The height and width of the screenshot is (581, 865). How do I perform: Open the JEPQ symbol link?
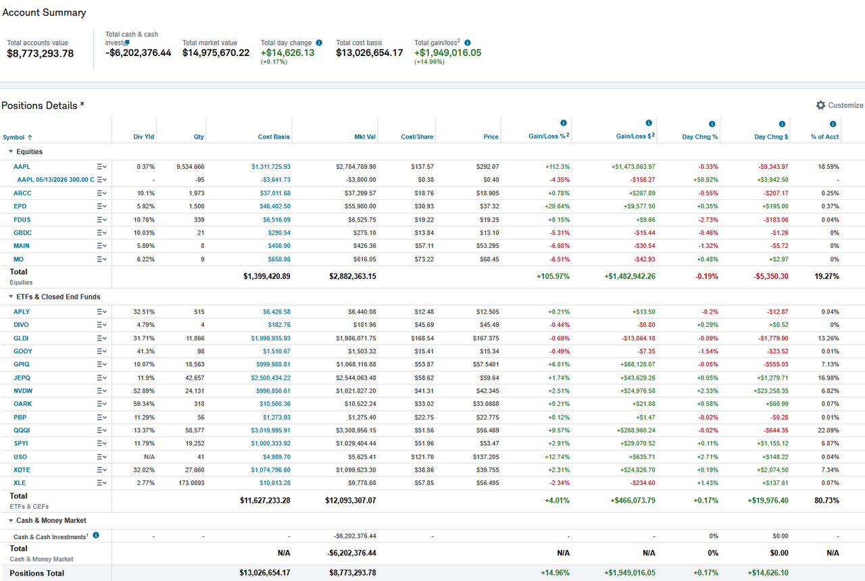click(x=22, y=378)
